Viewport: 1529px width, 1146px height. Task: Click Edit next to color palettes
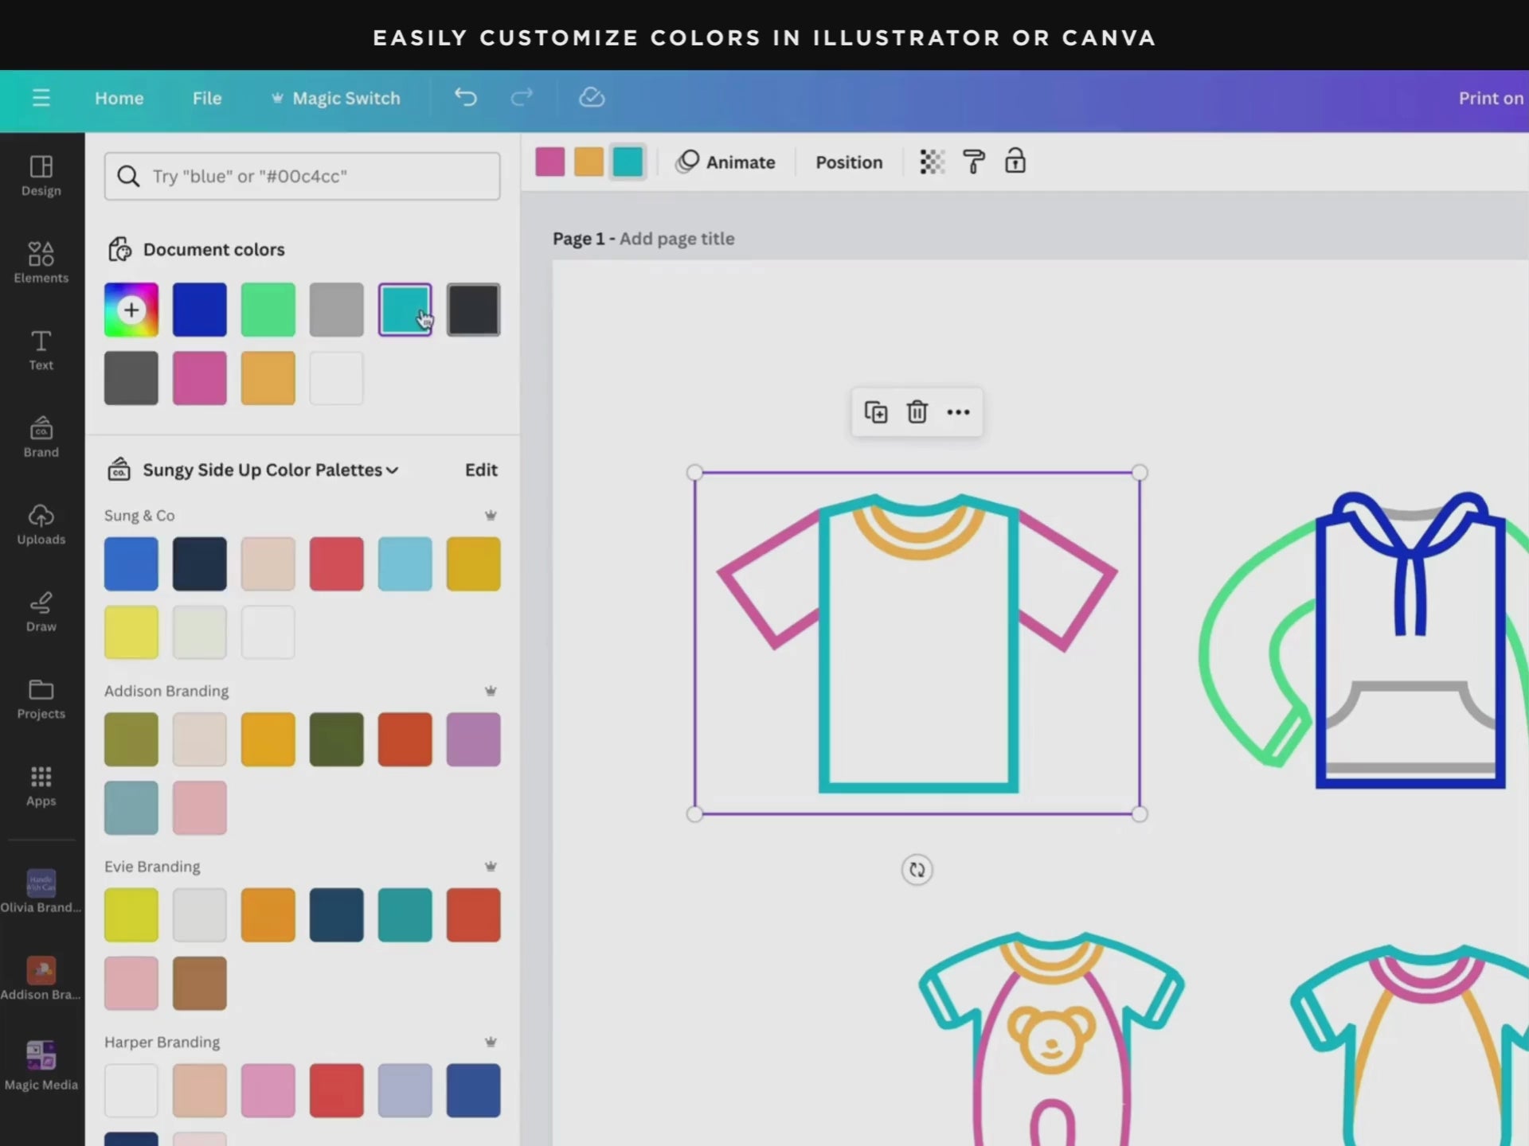(481, 470)
